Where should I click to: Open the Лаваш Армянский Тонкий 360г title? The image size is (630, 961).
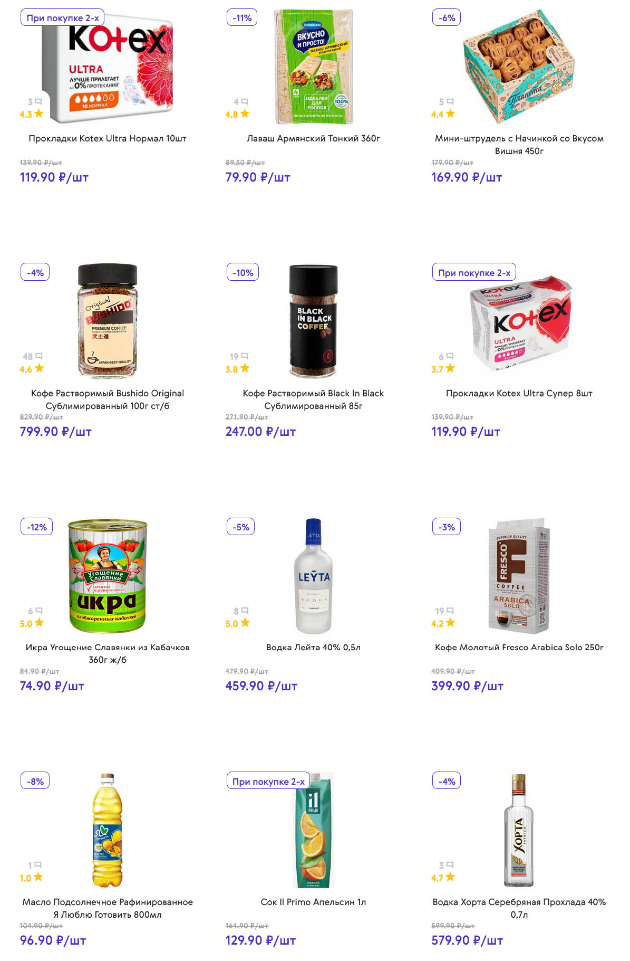tap(313, 138)
